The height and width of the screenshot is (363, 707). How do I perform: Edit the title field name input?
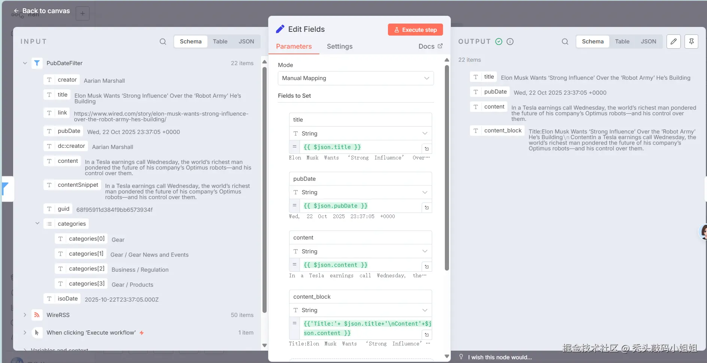click(x=361, y=120)
